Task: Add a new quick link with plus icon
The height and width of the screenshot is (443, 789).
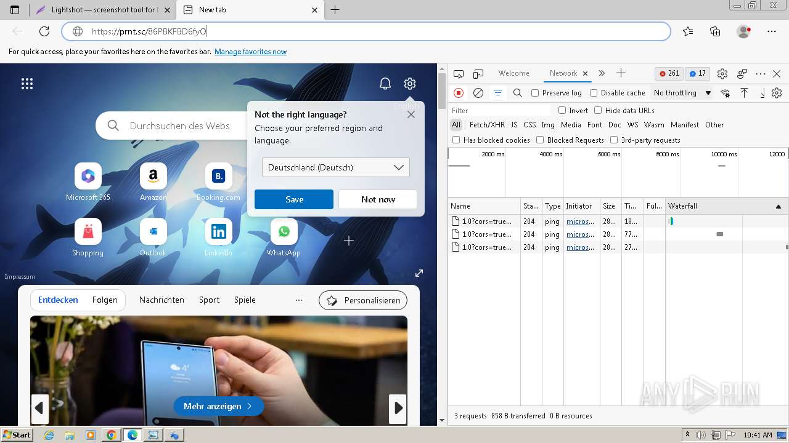Action: pyautogui.click(x=349, y=241)
